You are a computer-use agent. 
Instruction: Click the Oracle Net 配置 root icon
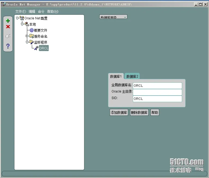click(x=22, y=18)
